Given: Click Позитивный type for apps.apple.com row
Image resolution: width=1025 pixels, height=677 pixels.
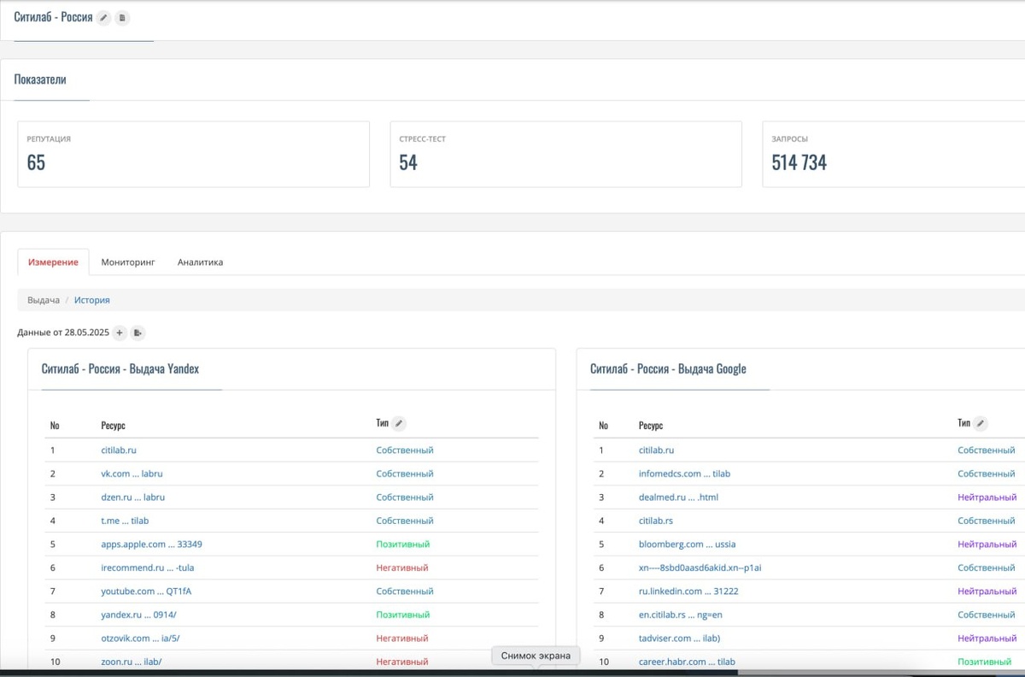Looking at the screenshot, I should coord(403,544).
